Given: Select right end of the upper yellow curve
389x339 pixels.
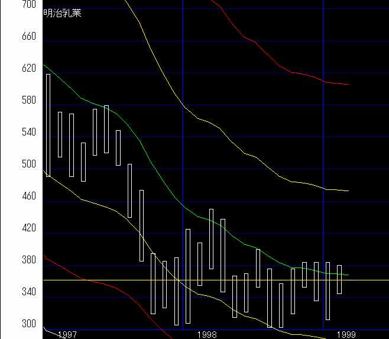Looking at the screenshot, I should click(348, 191).
